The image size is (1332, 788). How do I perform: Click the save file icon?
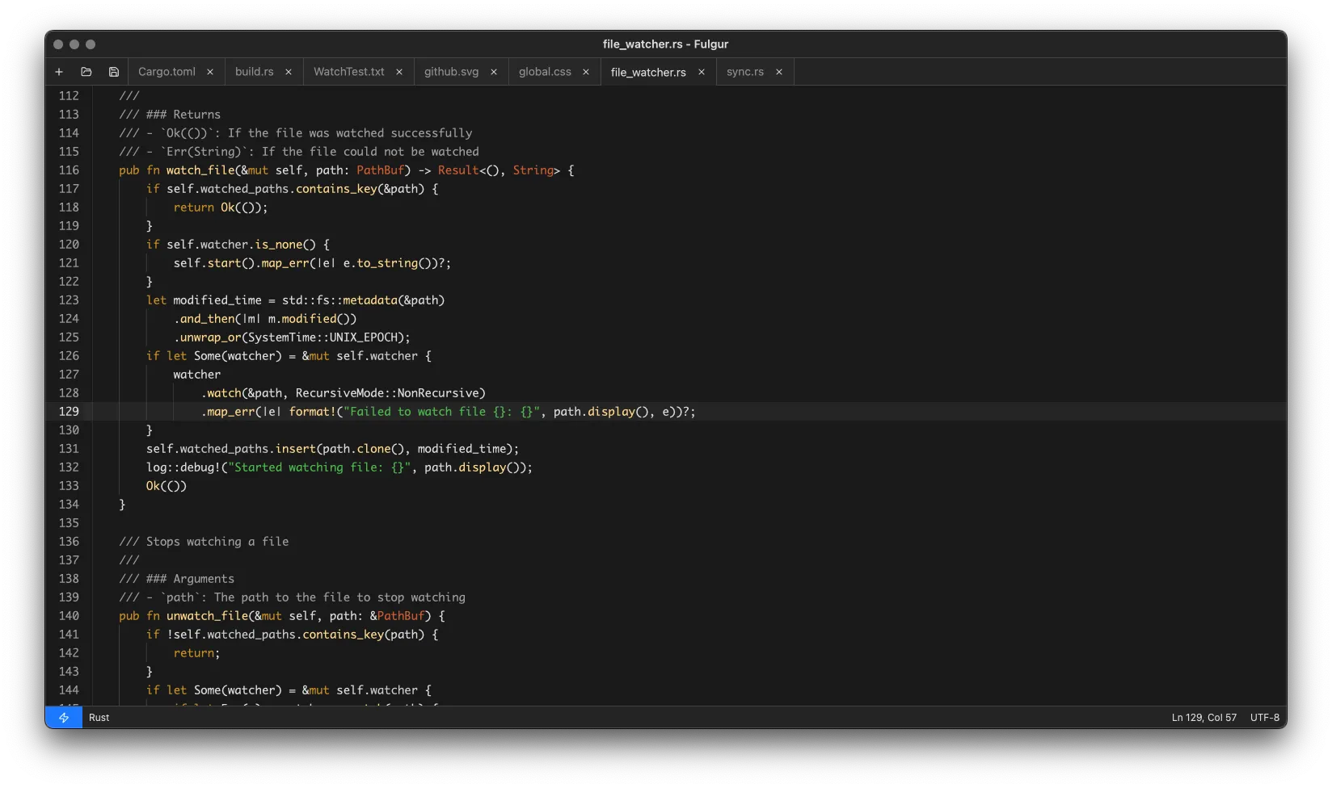pos(114,72)
